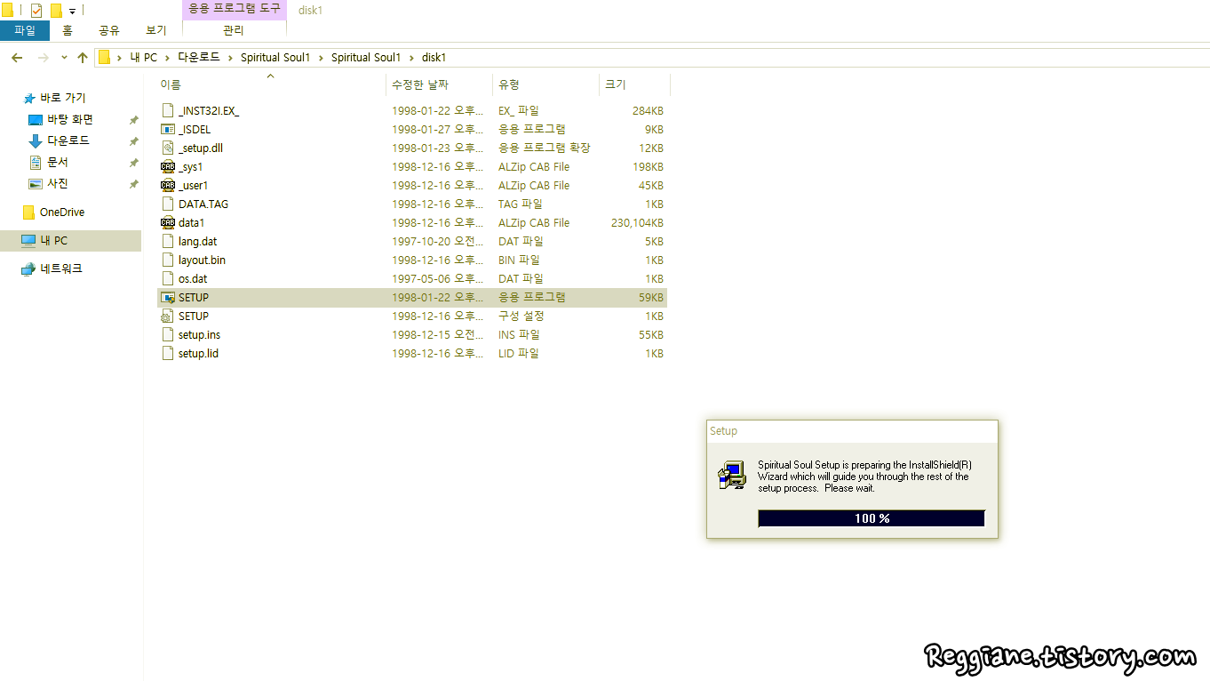Select the 관리 tab under 응용 프로그램 도구
The image size is (1210, 681).
(234, 30)
